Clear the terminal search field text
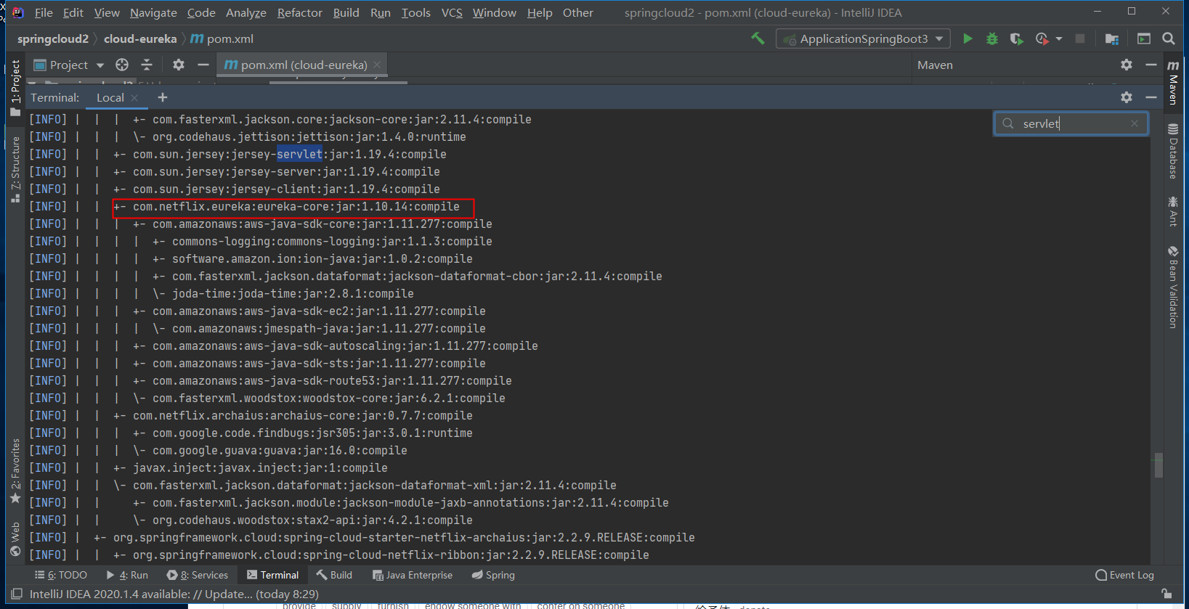Image resolution: width=1189 pixels, height=609 pixels. (x=1135, y=123)
